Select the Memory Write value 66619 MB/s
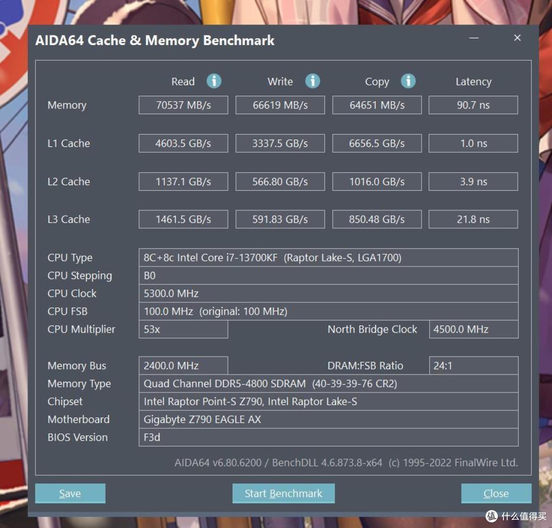Image resolution: width=552 pixels, height=528 pixels. coord(280,105)
